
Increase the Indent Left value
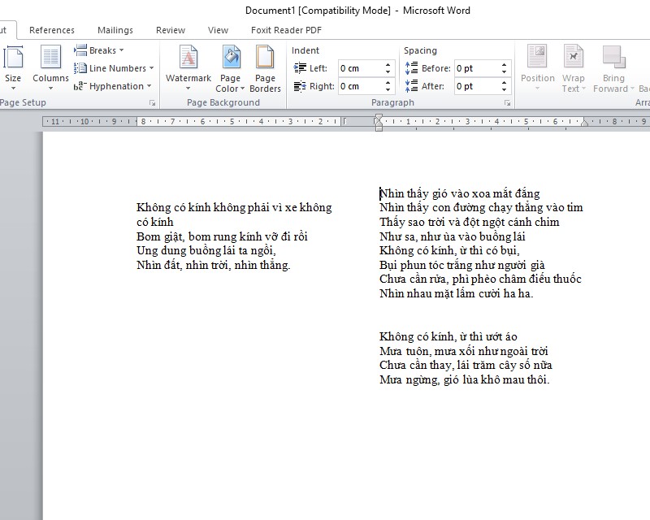[388, 65]
